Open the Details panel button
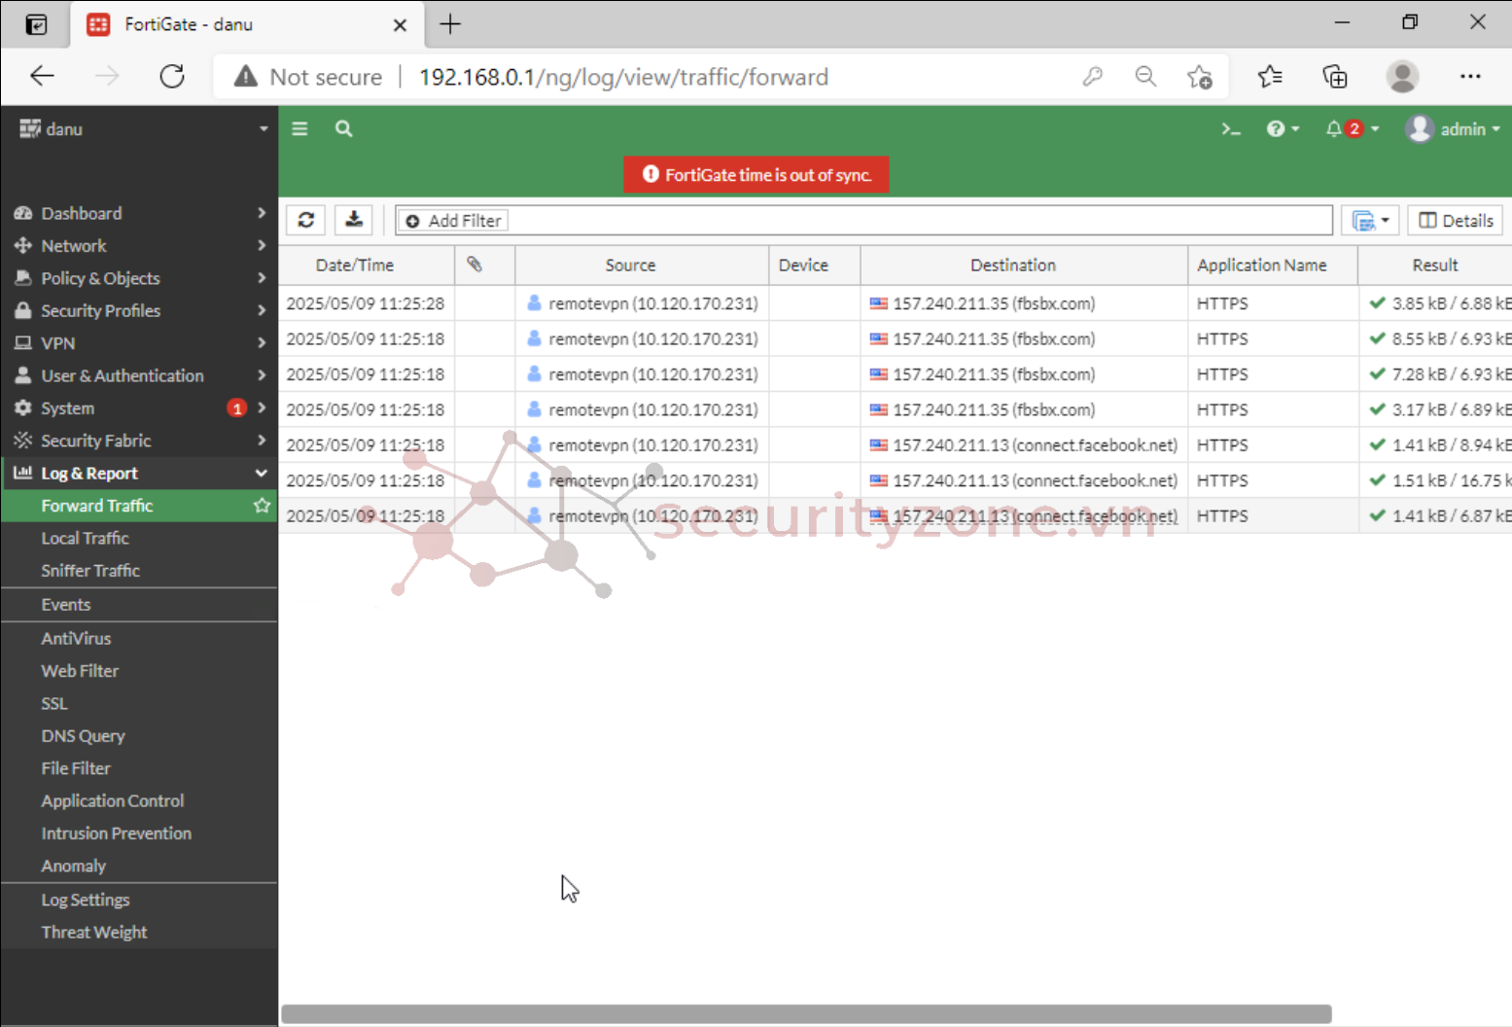1512x1027 pixels. point(1456,221)
